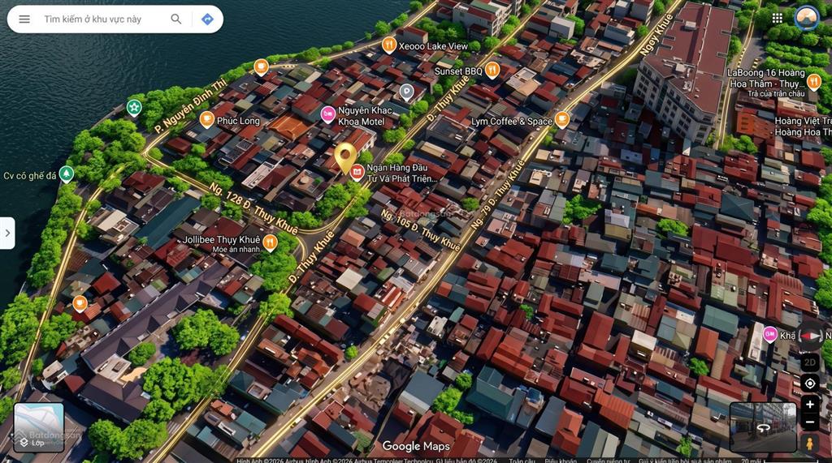Expand the collapsed side panel arrow
Screen dimensions: 832x463
(x=7, y=233)
